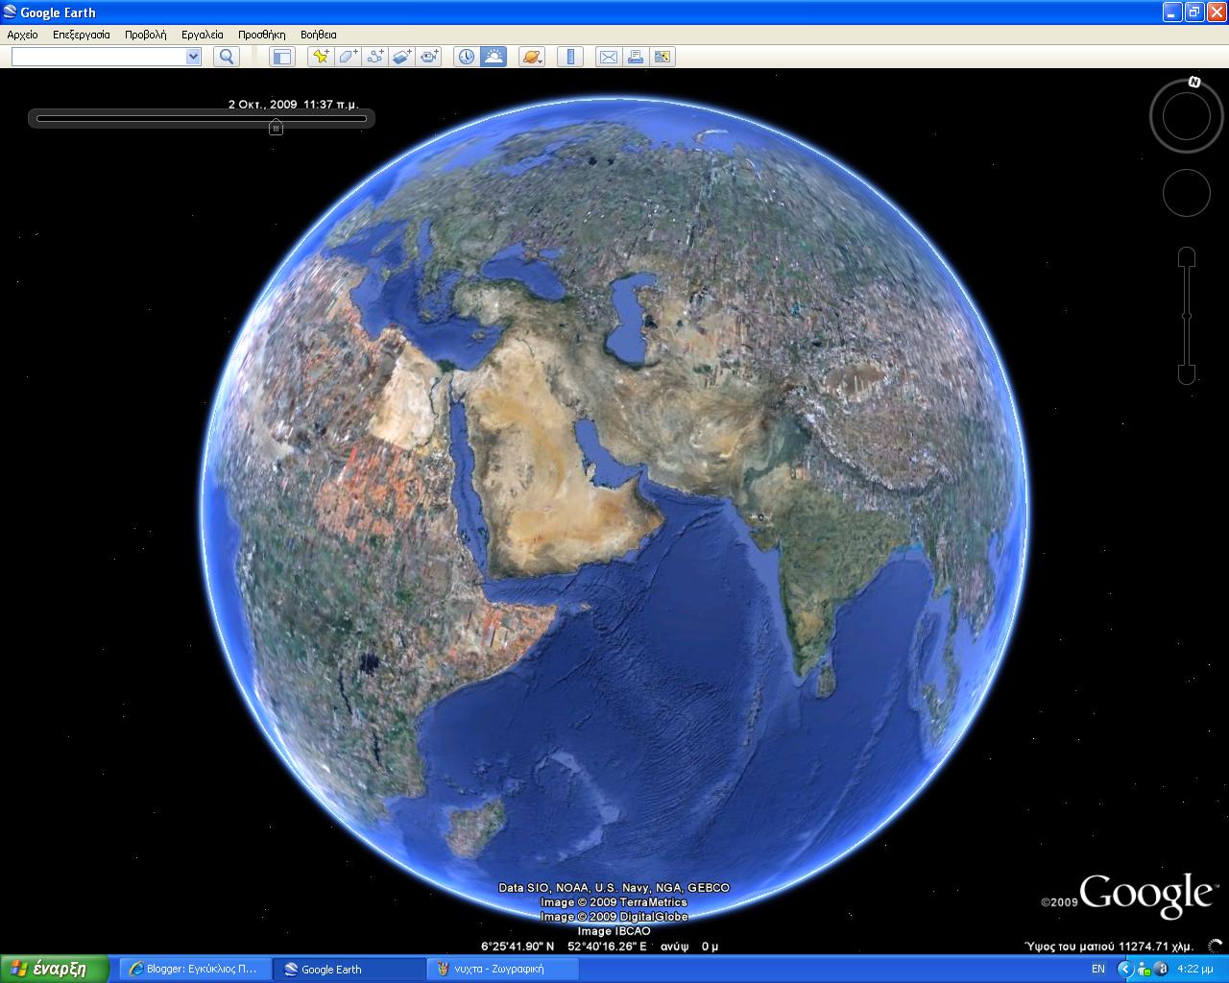Open the Εργαλεία menu
Image resolution: width=1229 pixels, height=983 pixels.
[x=203, y=35]
